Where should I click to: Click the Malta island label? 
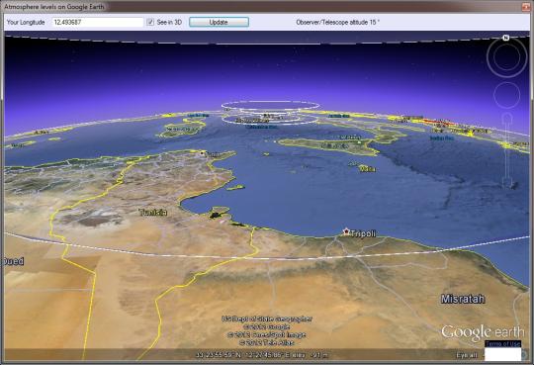pyautogui.click(x=368, y=169)
